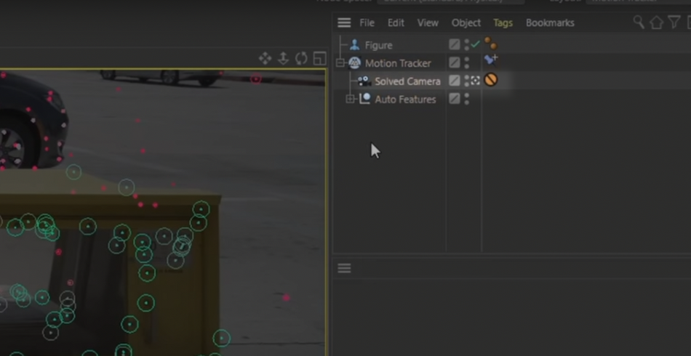This screenshot has width=691, height=356.
Task: Toggle the Auto Features layer checkbox
Action: [455, 99]
